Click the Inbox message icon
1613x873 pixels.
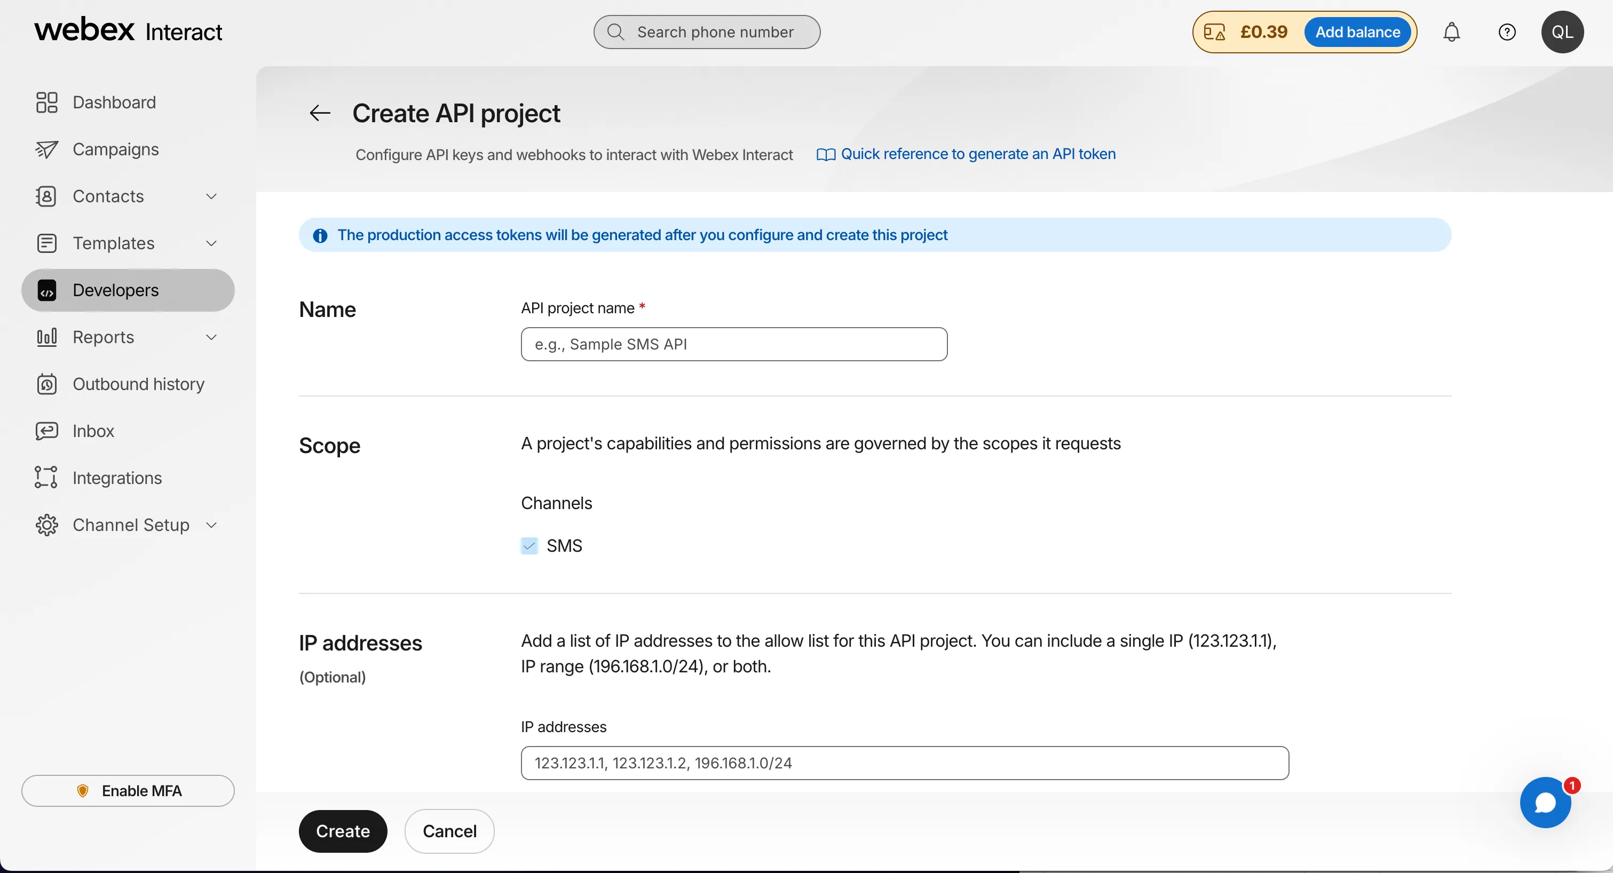tap(46, 431)
